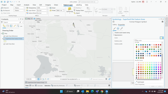The image size is (168, 94).
Task: Open Out Beyond scale dropdown
Action: pos(24,10)
